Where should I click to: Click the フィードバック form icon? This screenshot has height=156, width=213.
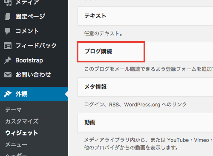coord(8,46)
